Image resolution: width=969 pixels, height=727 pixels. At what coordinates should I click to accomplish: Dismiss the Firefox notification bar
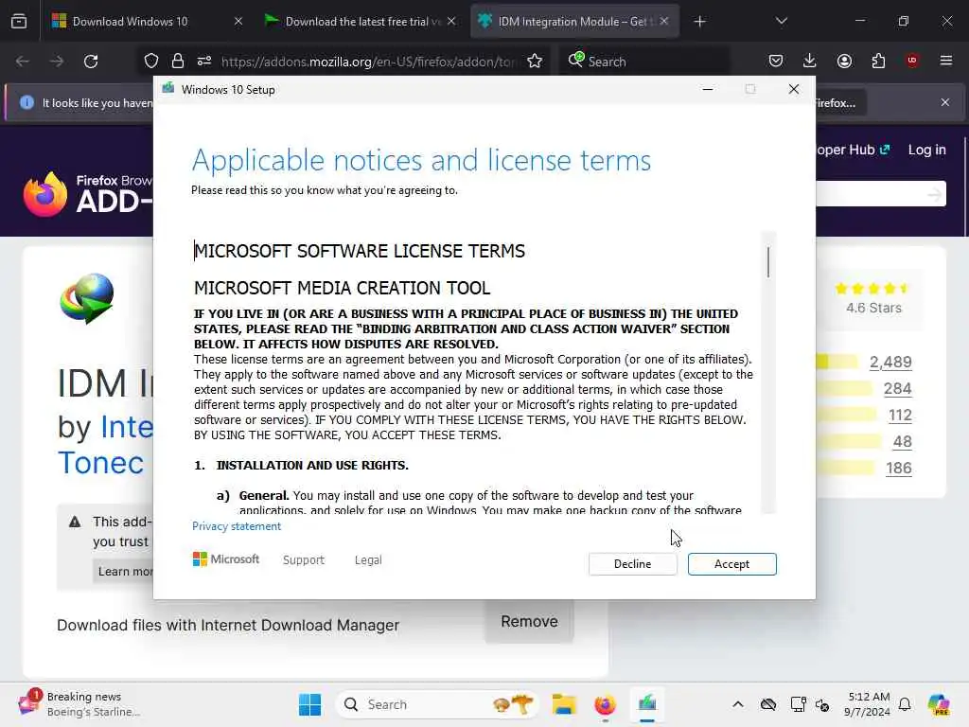(x=945, y=102)
